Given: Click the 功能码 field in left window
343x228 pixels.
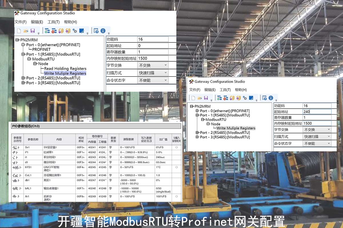Looking at the screenshot, I should 153,39.
